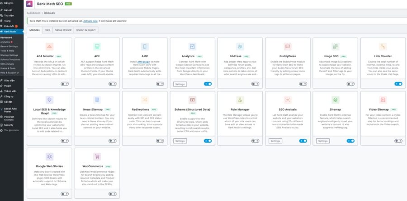The height and width of the screenshot is (201, 407).
Task: Turn off the Sitemap module toggle
Action: (x=350, y=141)
